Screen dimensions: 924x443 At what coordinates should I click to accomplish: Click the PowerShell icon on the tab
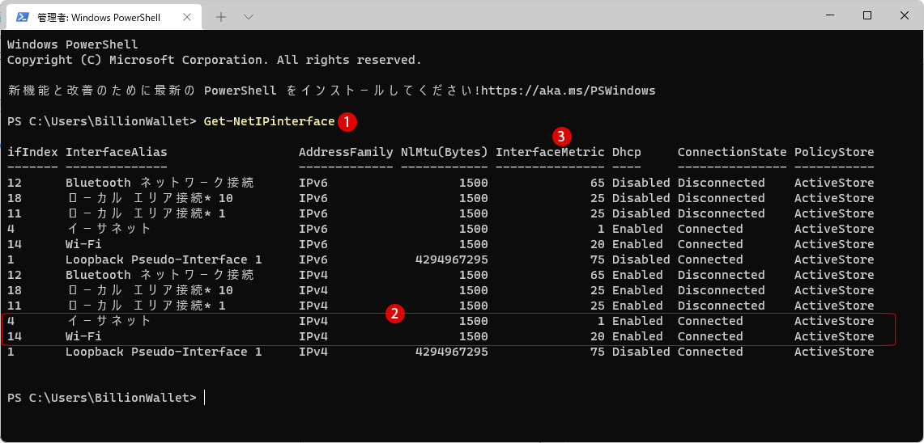[23, 16]
